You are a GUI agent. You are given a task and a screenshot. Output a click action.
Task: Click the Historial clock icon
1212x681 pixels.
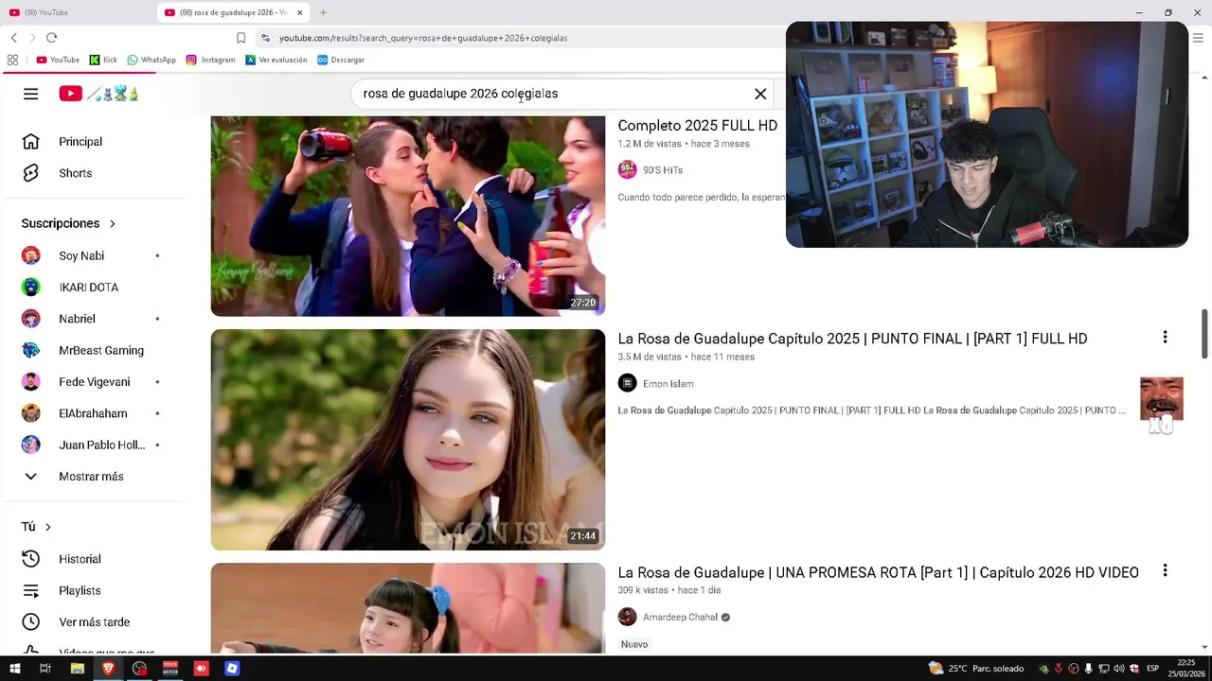point(31,559)
